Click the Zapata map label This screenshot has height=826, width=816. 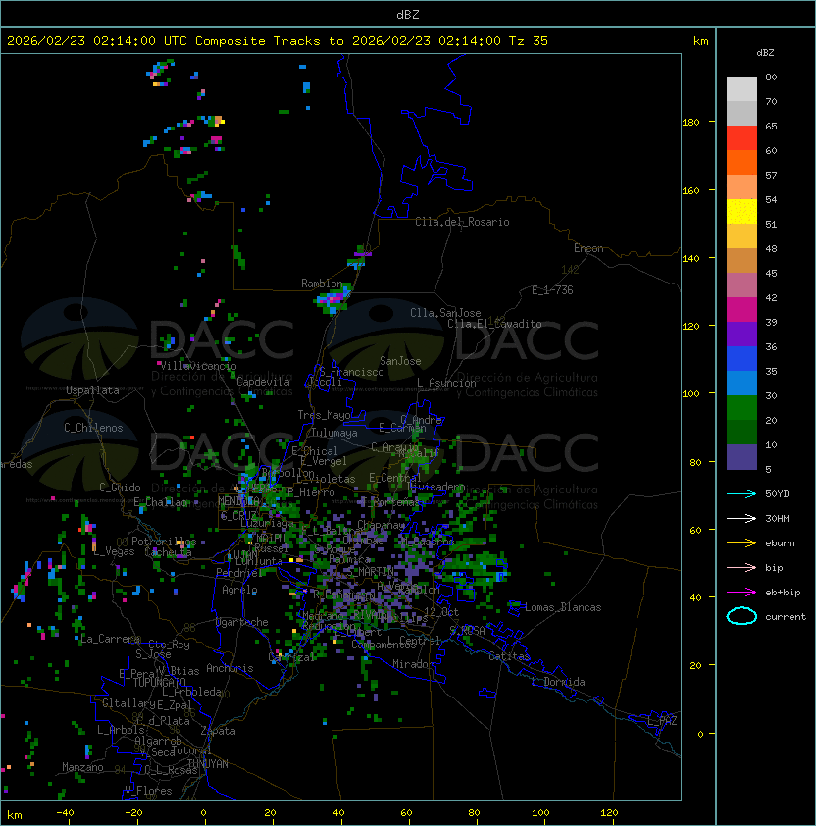point(218,731)
